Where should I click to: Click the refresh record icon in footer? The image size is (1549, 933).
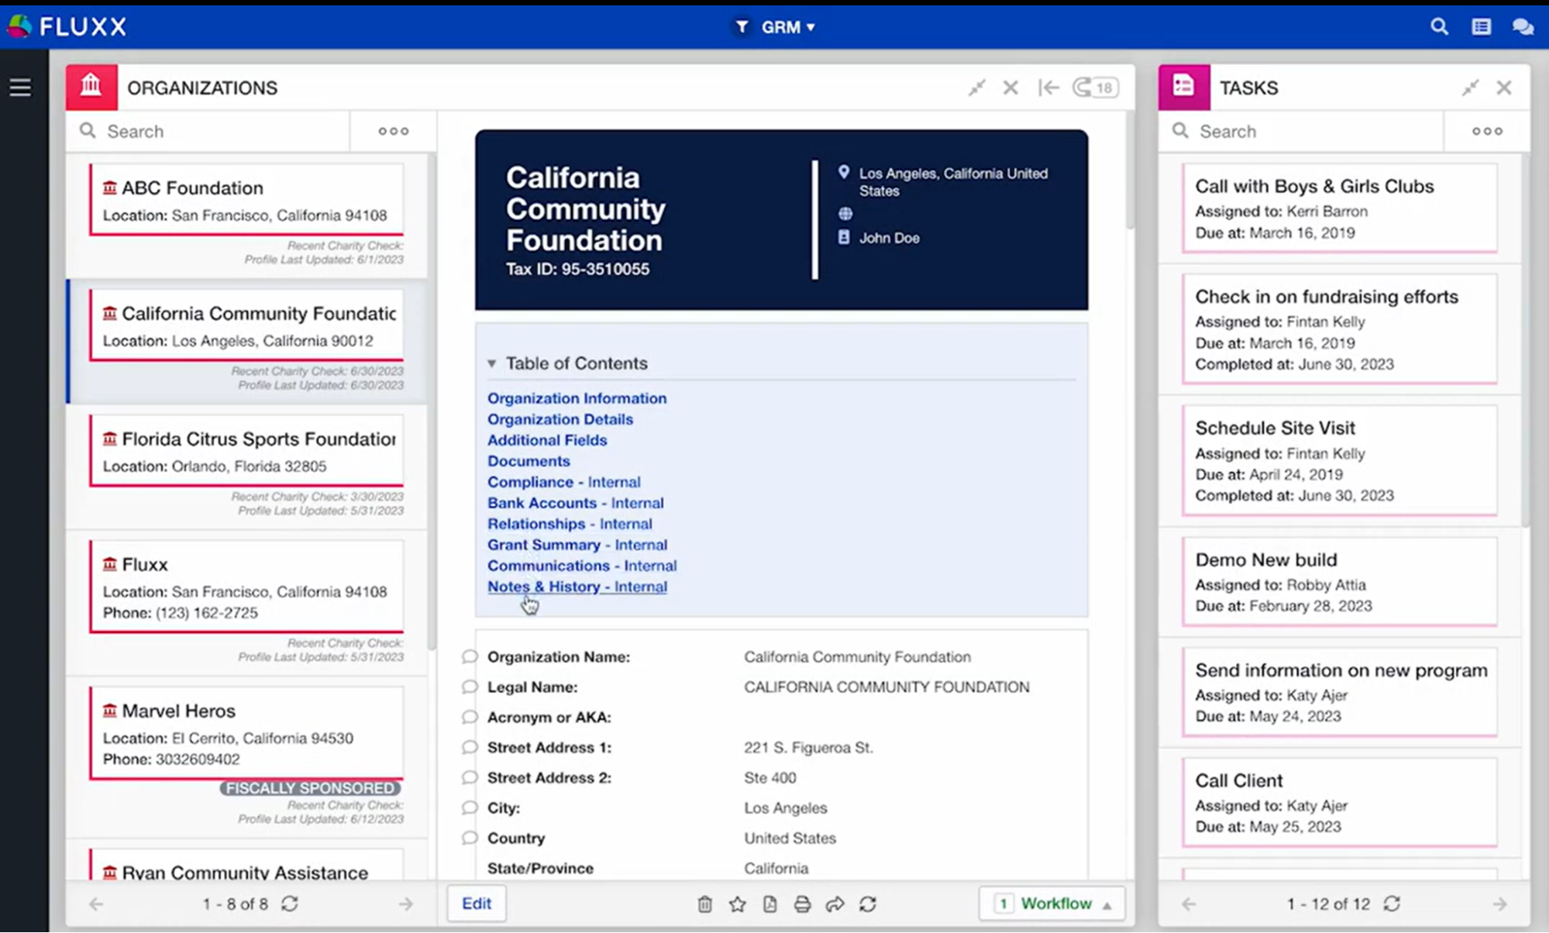868,904
